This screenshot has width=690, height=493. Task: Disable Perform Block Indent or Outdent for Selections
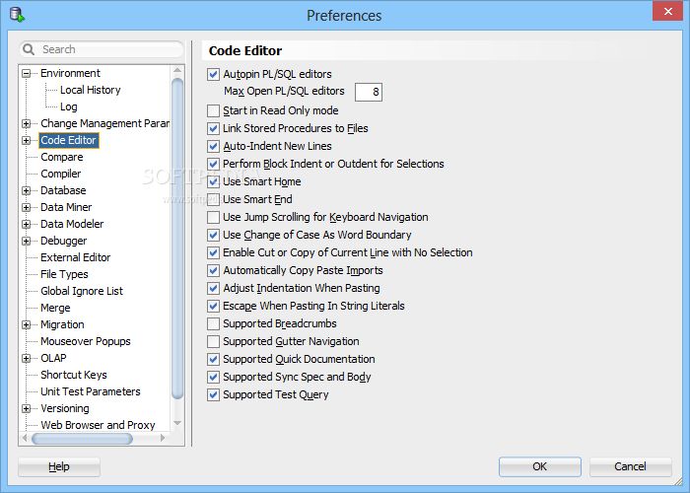214,164
